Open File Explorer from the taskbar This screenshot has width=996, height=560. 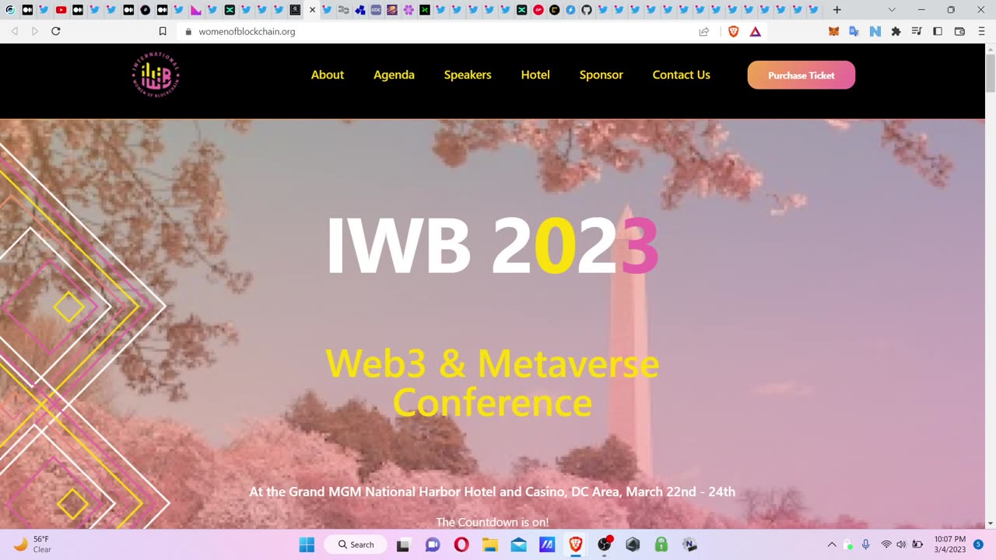point(490,544)
